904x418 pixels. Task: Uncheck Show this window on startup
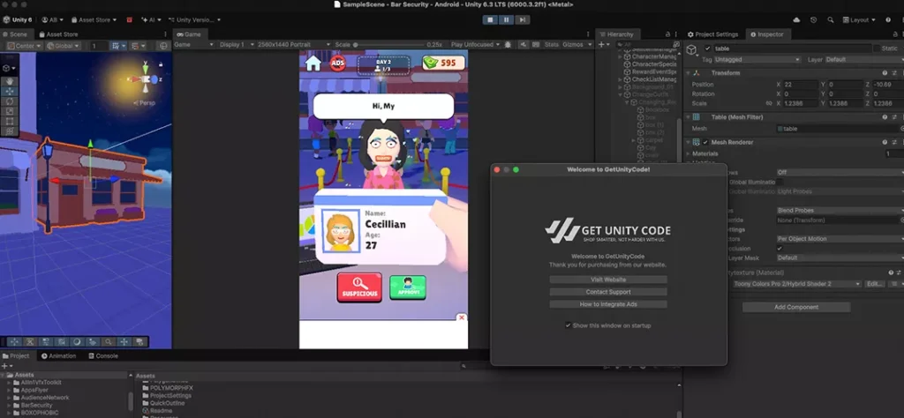click(x=568, y=325)
